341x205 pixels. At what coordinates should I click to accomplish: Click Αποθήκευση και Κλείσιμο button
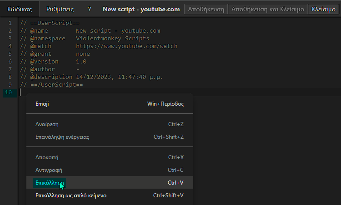[268, 9]
